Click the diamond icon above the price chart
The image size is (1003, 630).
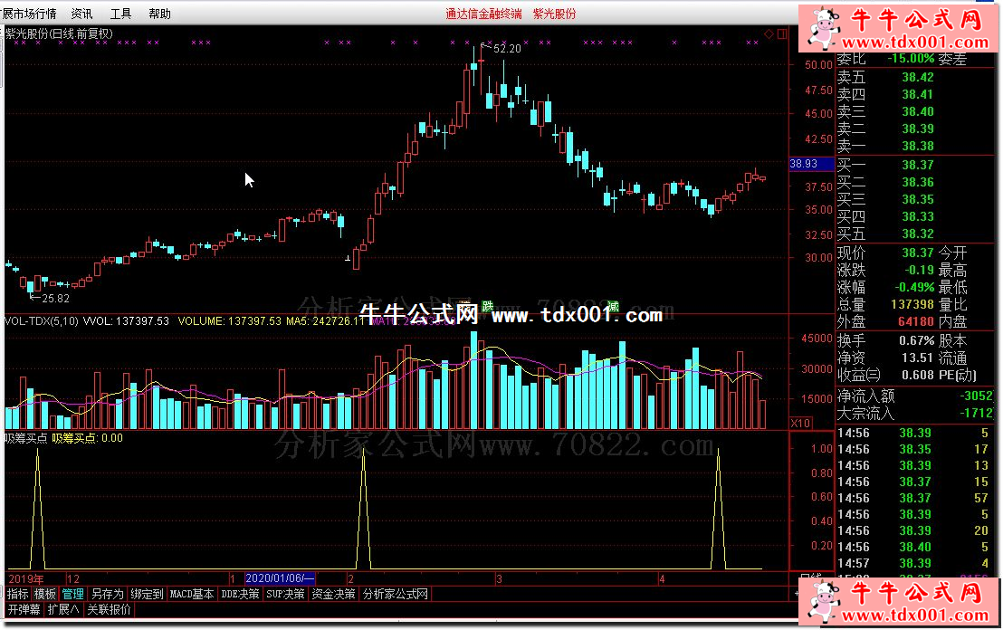point(769,33)
